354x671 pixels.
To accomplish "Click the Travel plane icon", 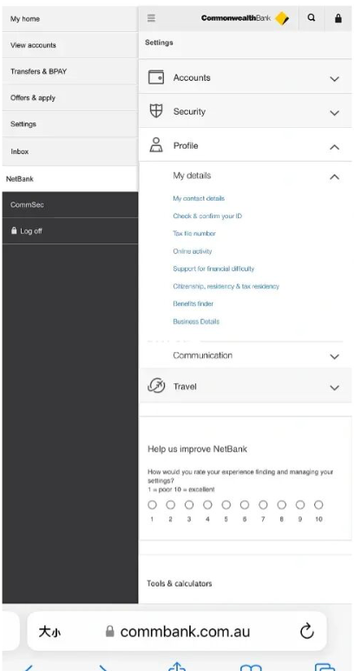I will pos(156,386).
